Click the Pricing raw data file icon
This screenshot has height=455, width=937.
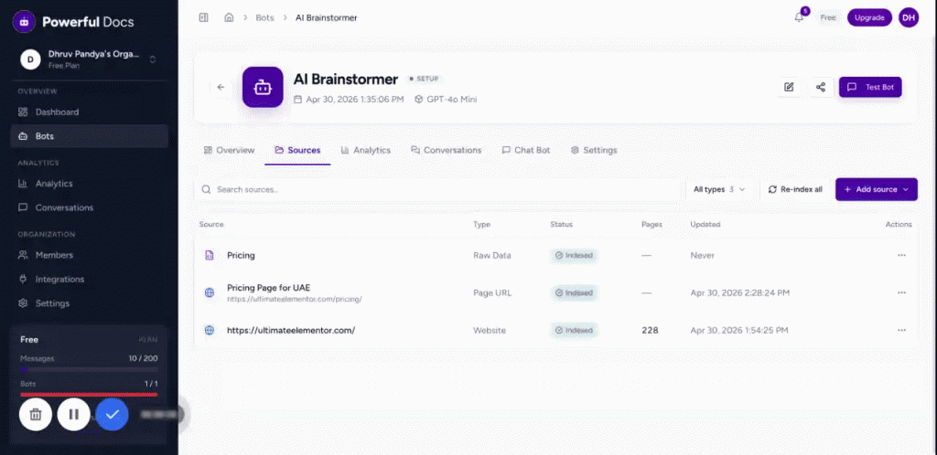210,255
